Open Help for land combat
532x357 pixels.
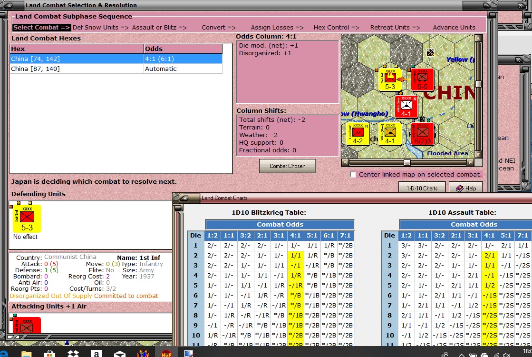[465, 188]
